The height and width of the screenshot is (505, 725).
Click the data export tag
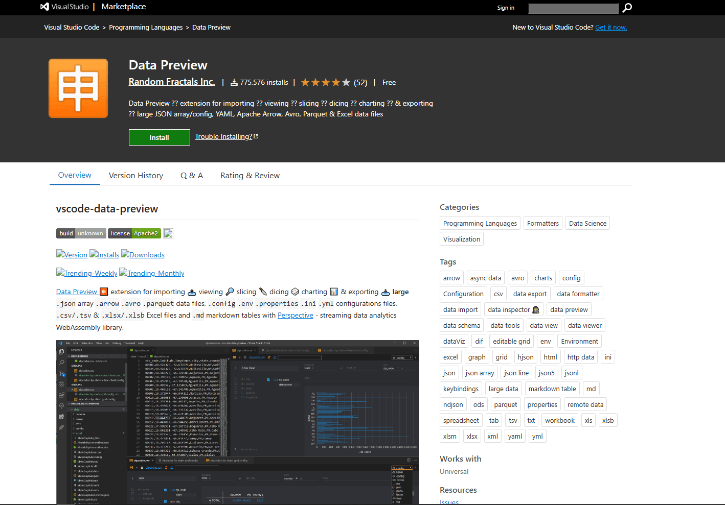(530, 294)
